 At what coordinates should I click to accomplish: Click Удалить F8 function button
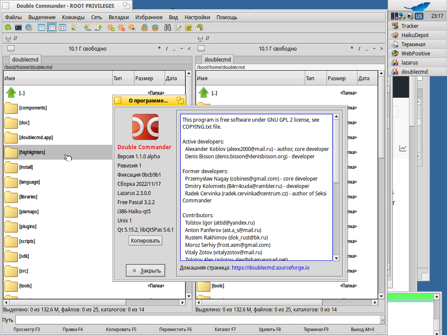coord(270,329)
